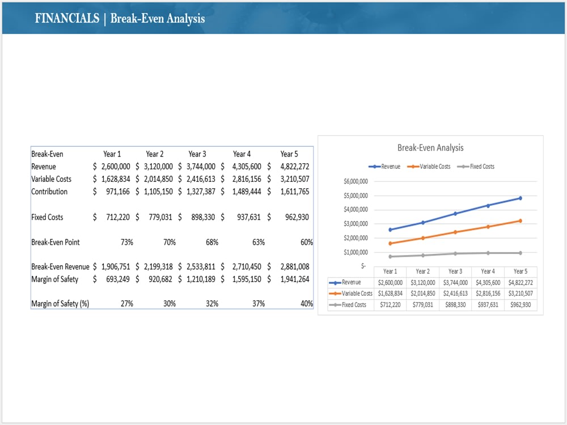The height and width of the screenshot is (425, 567).
Task: Select the 63% Break-Even Point cell
Action: click(x=259, y=242)
